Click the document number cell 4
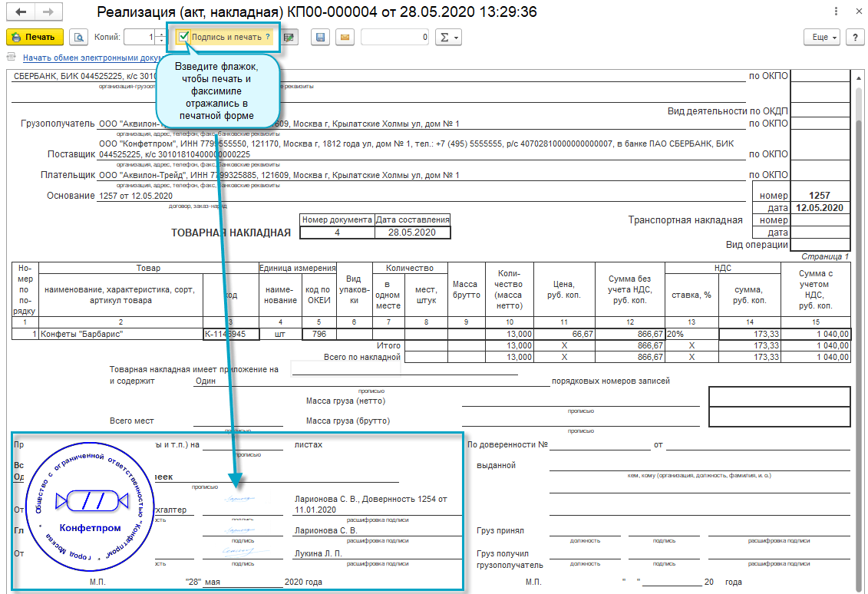This screenshot has height=594, width=868. [x=337, y=233]
